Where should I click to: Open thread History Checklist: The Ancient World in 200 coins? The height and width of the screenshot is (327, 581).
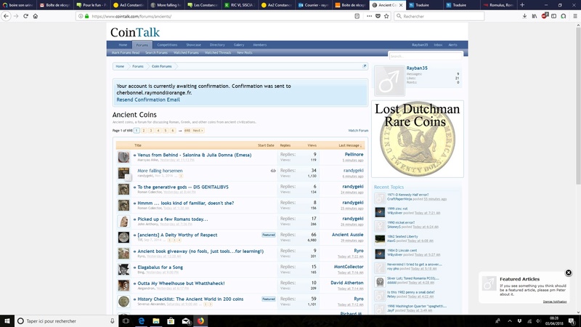(190, 299)
